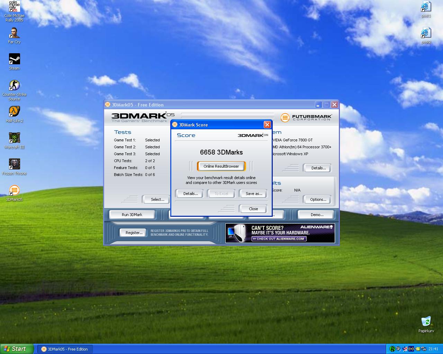Click the 3DMark Score dialog title icon
The width and height of the screenshot is (443, 354).
(x=175, y=124)
